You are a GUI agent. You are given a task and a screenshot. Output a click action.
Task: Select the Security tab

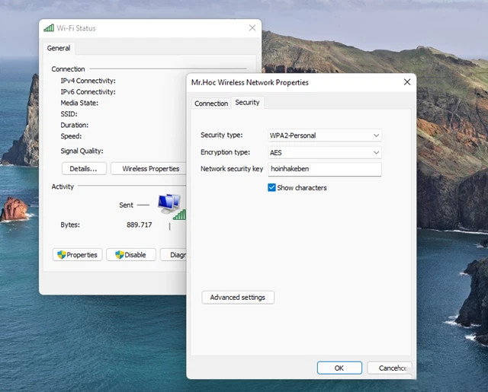point(247,103)
